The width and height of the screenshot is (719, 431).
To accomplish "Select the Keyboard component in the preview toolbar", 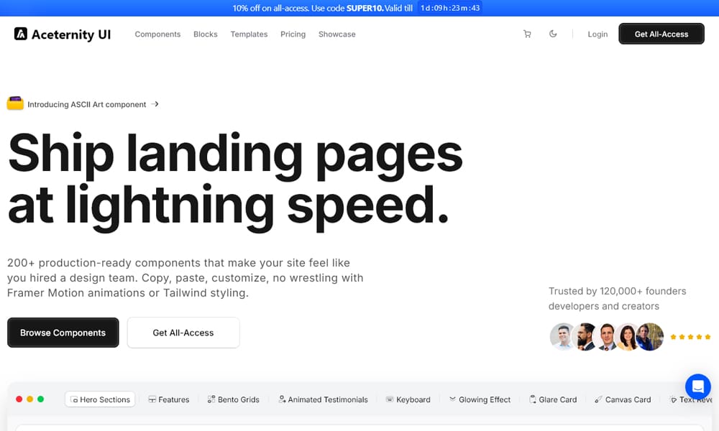I will click(x=408, y=399).
